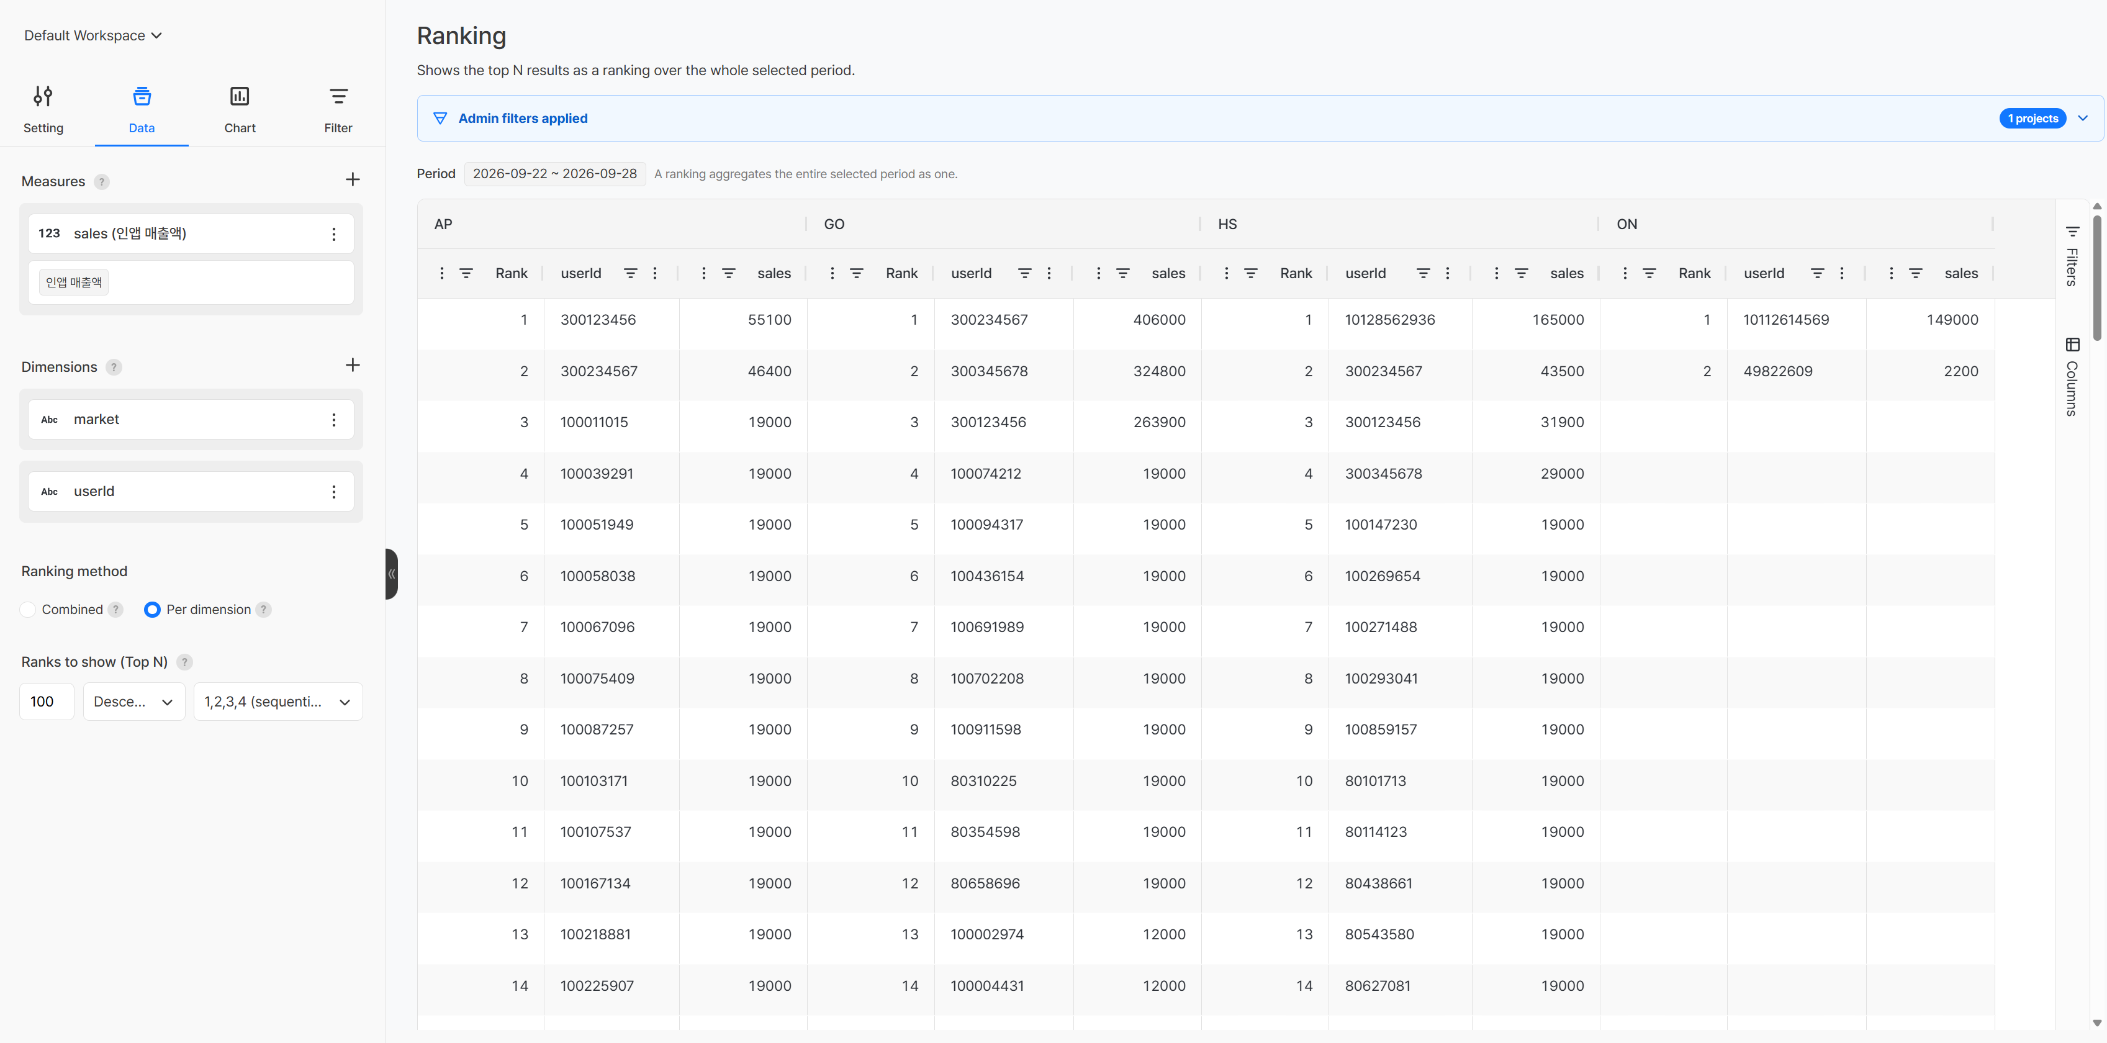The image size is (2107, 1043).
Task: Open the Chart tab
Action: click(x=240, y=110)
